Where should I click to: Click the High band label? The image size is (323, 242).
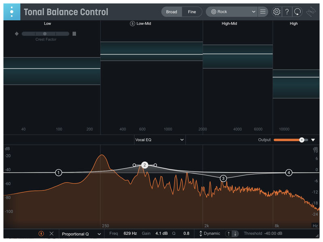pos(294,23)
